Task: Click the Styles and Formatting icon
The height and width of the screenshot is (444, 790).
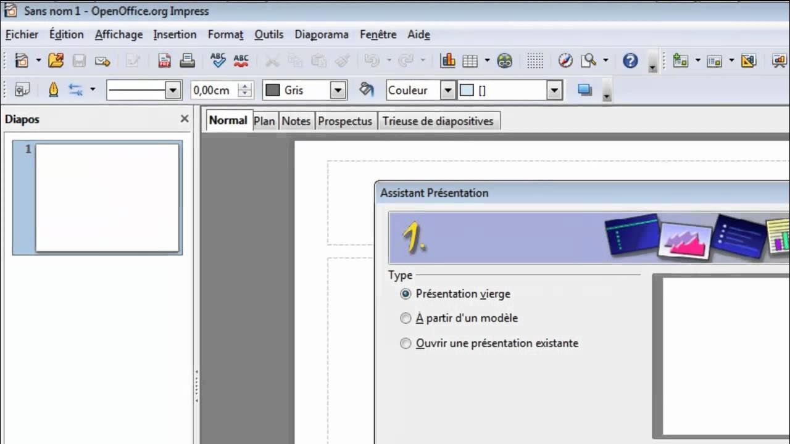Action: (x=22, y=90)
